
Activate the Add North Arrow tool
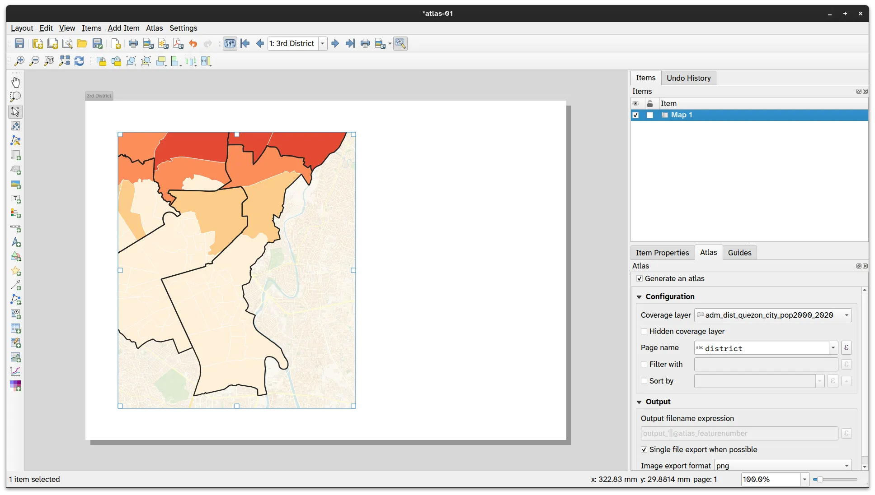point(16,243)
